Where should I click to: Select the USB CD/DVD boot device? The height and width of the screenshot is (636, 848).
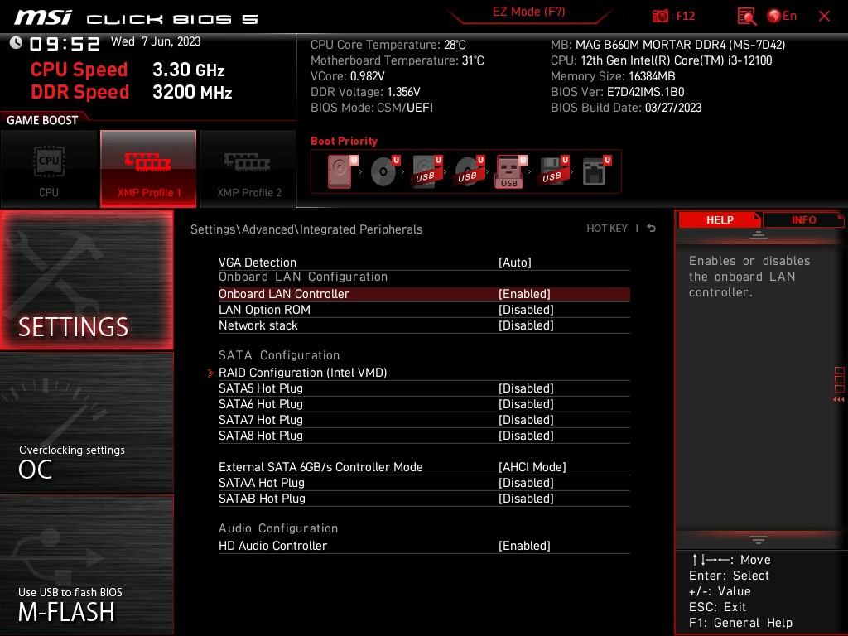[x=470, y=171]
